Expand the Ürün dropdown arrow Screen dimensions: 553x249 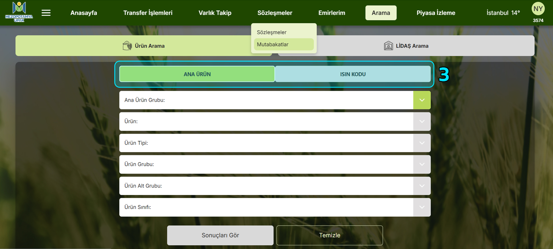(x=422, y=121)
